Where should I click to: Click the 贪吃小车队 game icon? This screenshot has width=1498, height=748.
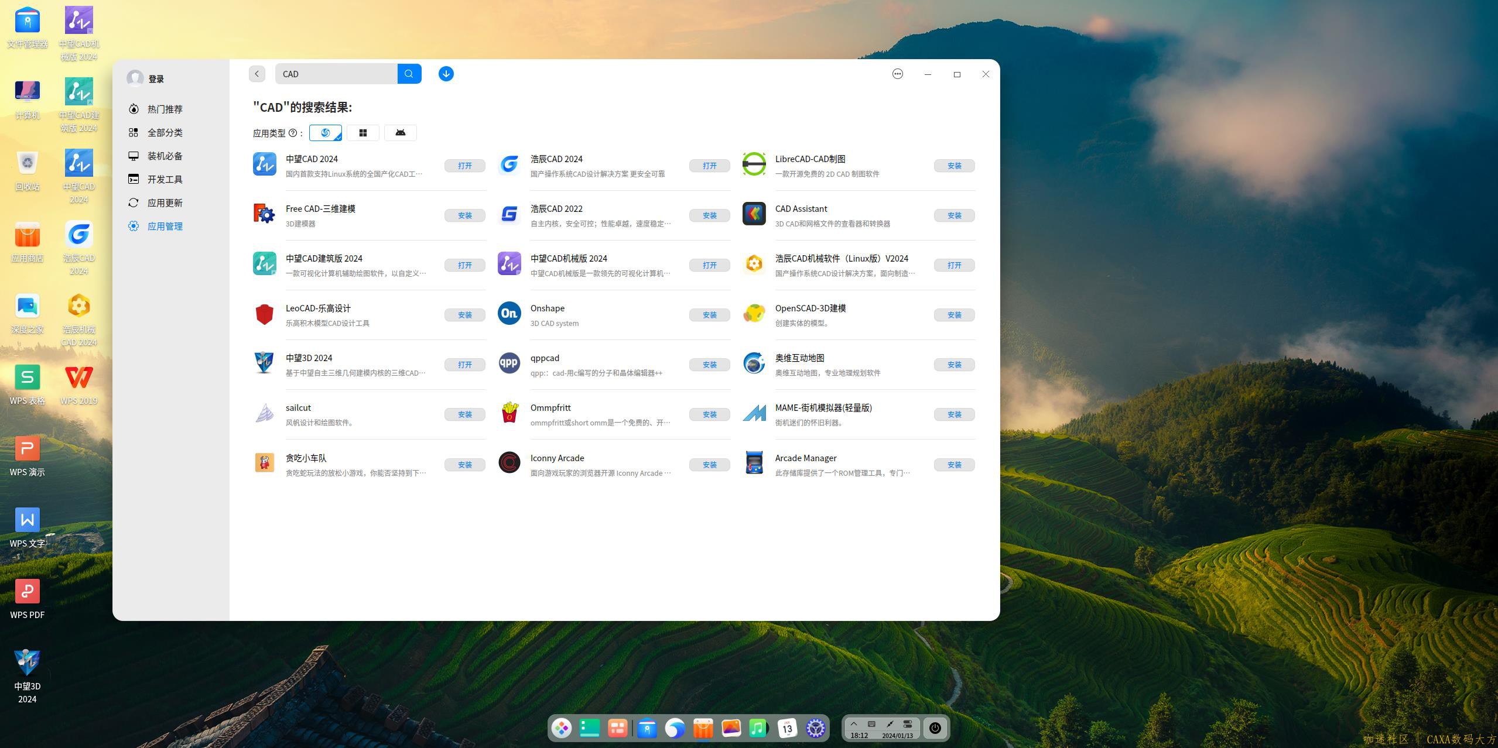(x=264, y=462)
